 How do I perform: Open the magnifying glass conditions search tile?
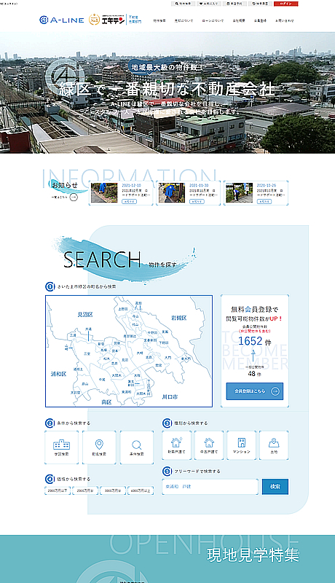[137, 447]
